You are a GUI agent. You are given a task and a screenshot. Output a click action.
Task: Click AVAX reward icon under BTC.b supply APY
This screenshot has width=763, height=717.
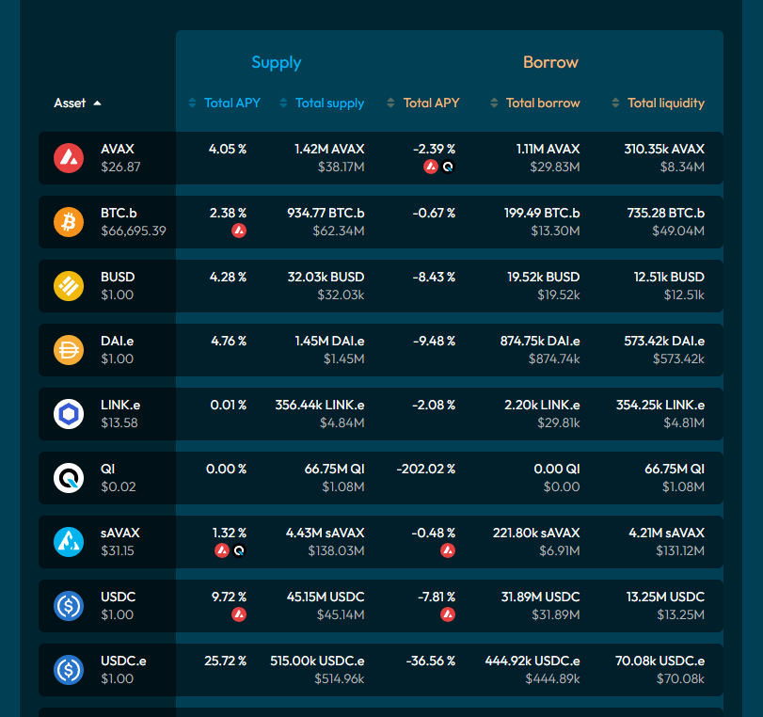239,231
